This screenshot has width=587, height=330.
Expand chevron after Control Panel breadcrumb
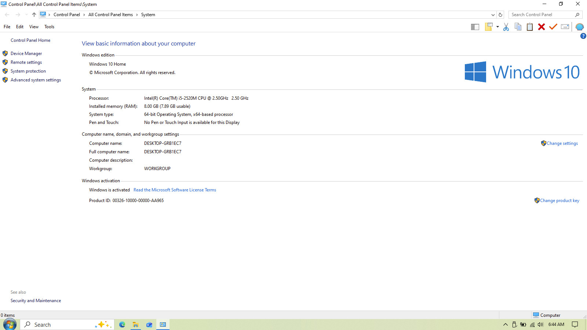(x=84, y=15)
